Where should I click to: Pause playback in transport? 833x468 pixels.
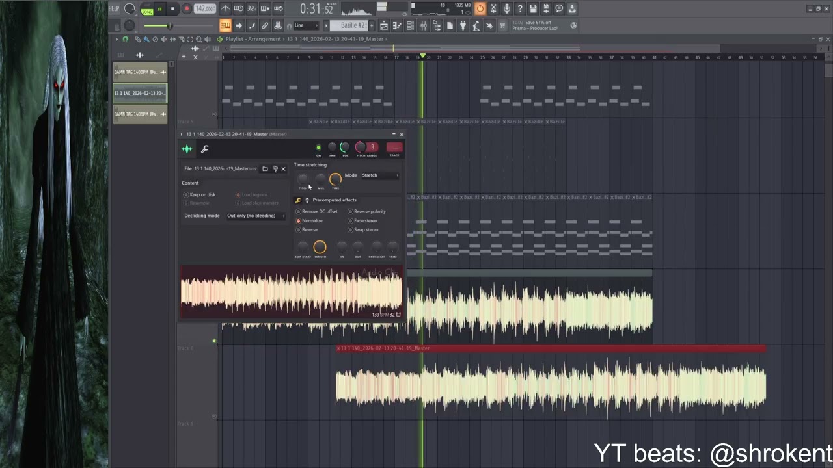[159, 9]
